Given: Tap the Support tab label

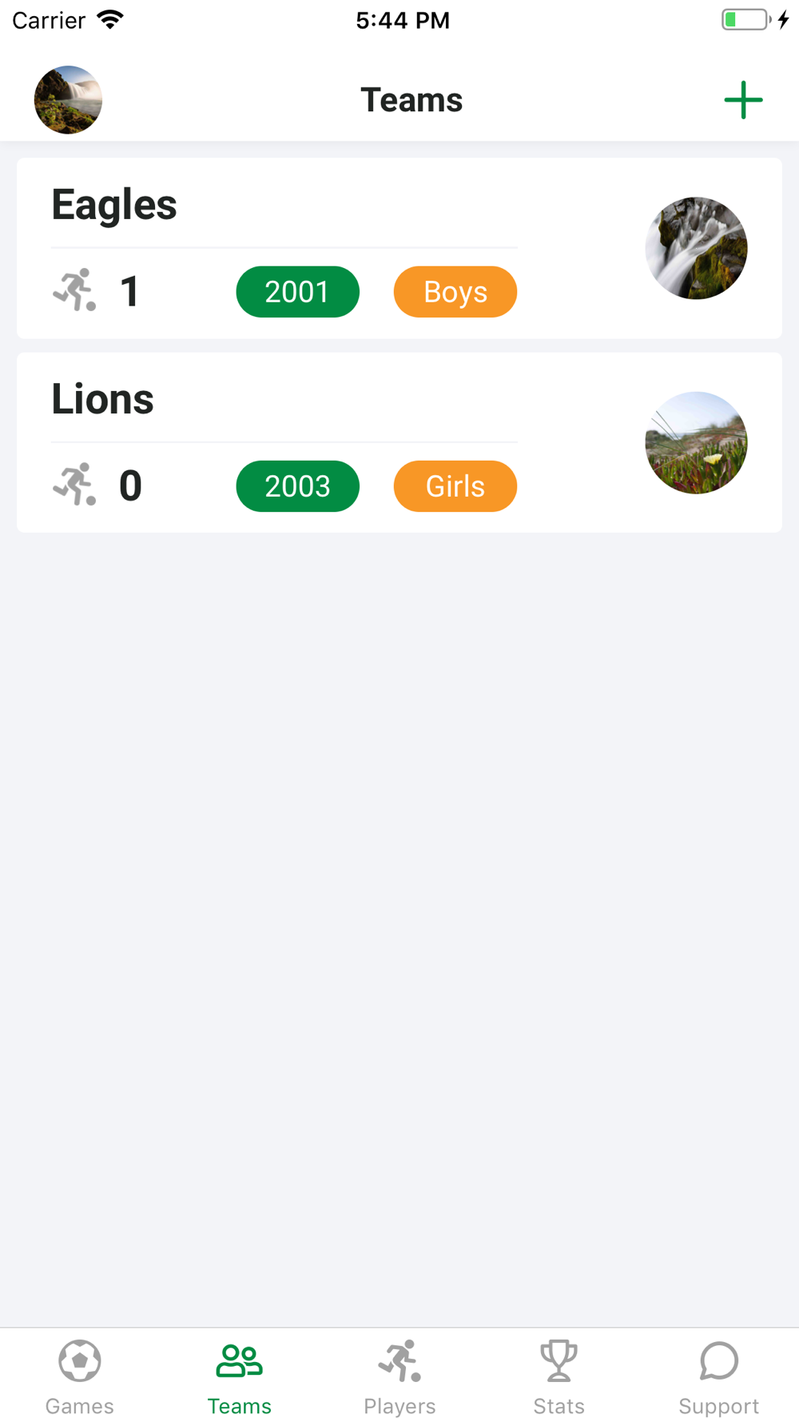Looking at the screenshot, I should [718, 1406].
